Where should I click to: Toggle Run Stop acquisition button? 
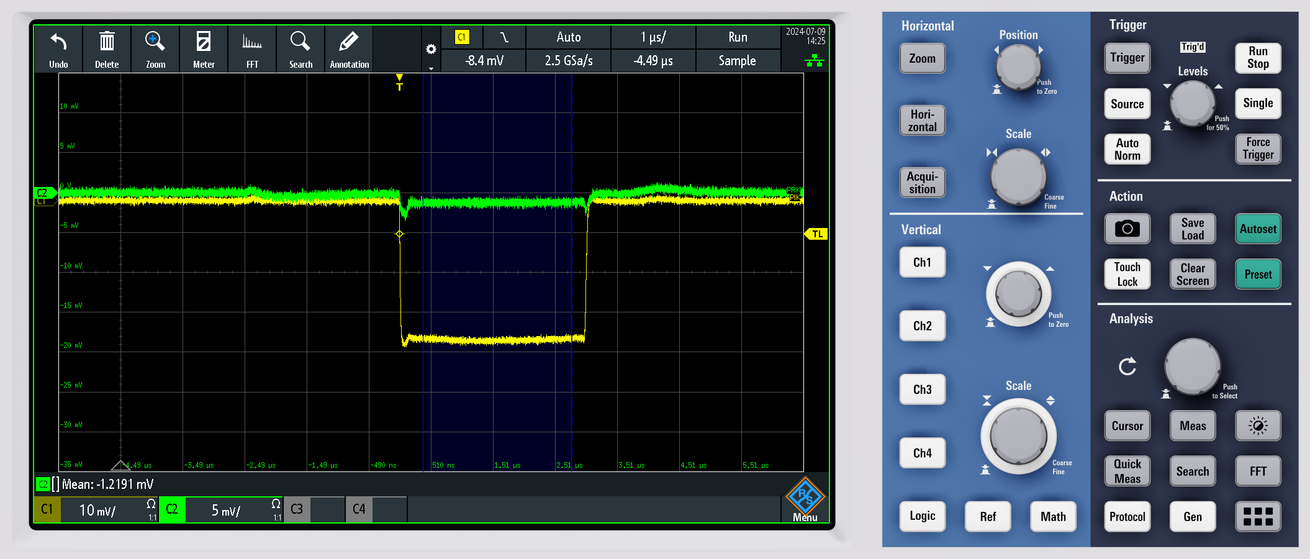1258,58
